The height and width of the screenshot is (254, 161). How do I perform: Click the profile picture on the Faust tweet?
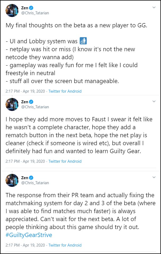click(12, 104)
